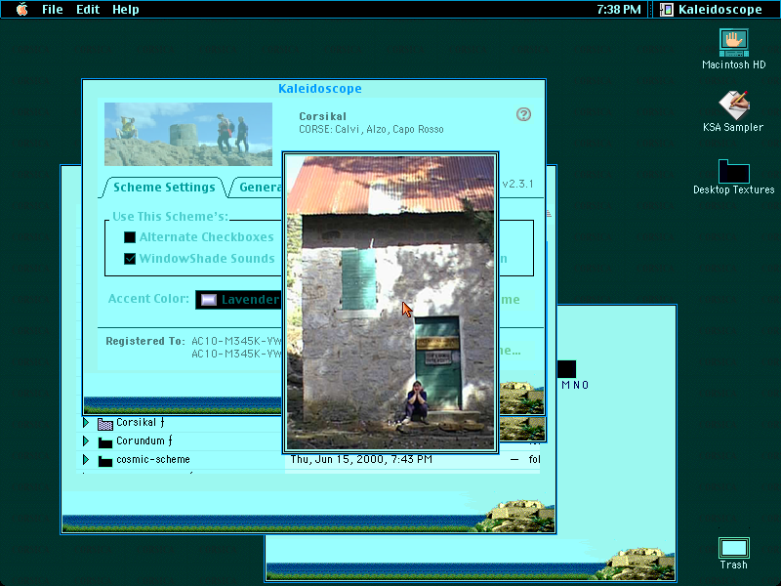Viewport: 781px width, 586px height.
Task: Select the Corsikal ƒ folder icon
Action: tap(105, 424)
